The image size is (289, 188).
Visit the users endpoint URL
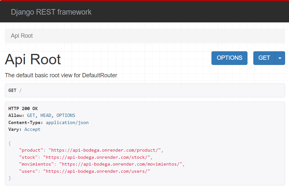(x=97, y=171)
